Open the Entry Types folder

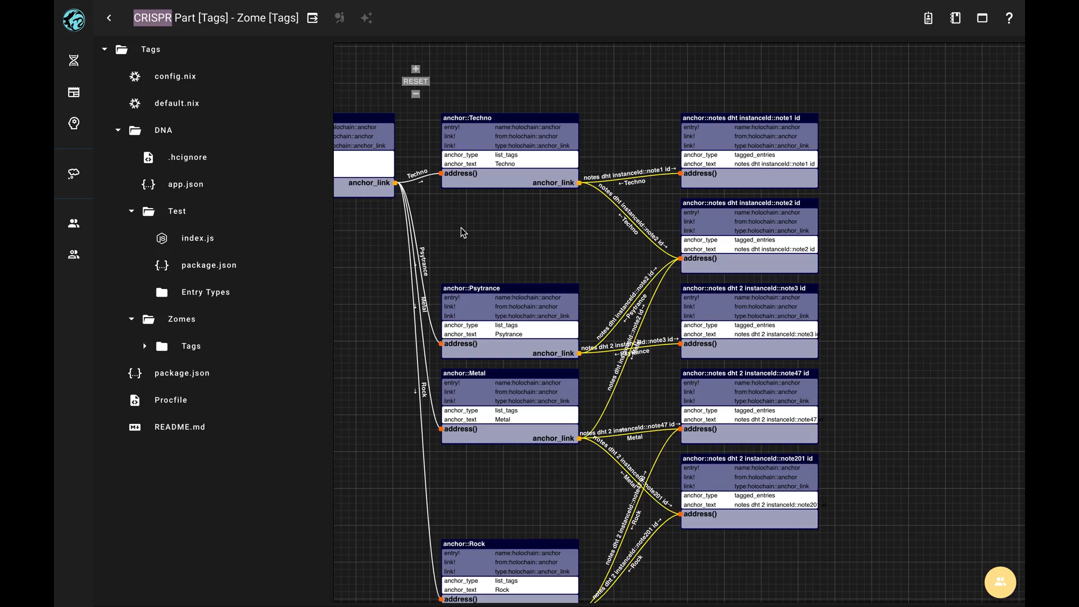click(x=205, y=292)
